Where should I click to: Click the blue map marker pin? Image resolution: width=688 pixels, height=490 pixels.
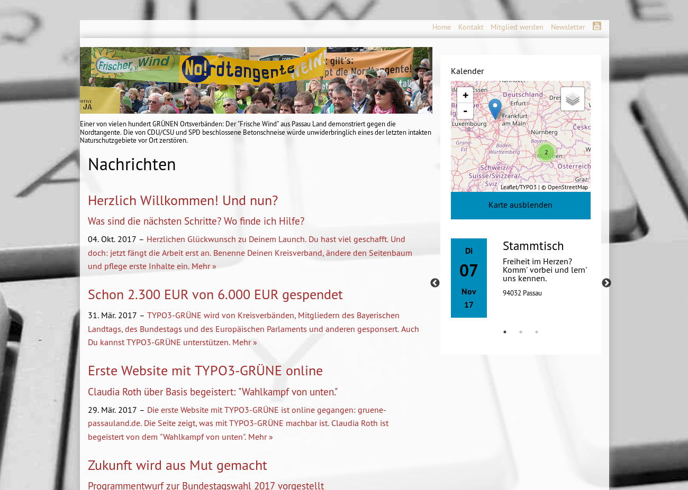pyautogui.click(x=495, y=108)
